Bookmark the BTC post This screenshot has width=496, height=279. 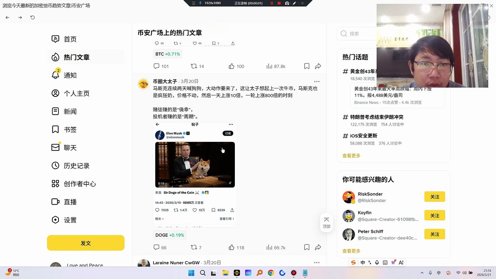pyautogui.click(x=307, y=66)
